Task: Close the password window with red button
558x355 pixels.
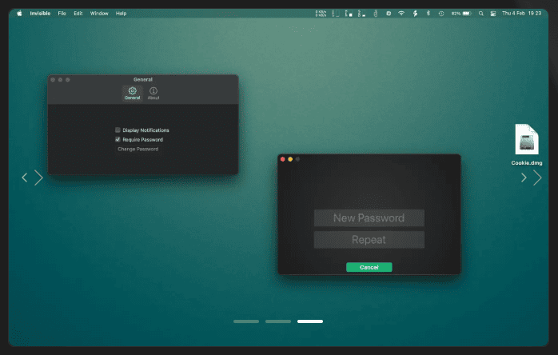Action: click(282, 159)
